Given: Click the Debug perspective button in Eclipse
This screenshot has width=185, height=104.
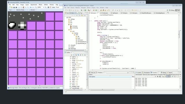Looking at the screenshot, I should pyautogui.click(x=172, y=10).
